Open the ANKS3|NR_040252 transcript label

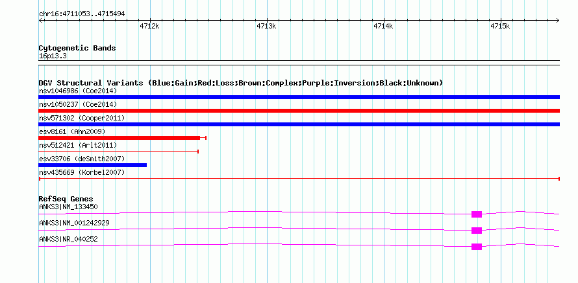[68, 239]
